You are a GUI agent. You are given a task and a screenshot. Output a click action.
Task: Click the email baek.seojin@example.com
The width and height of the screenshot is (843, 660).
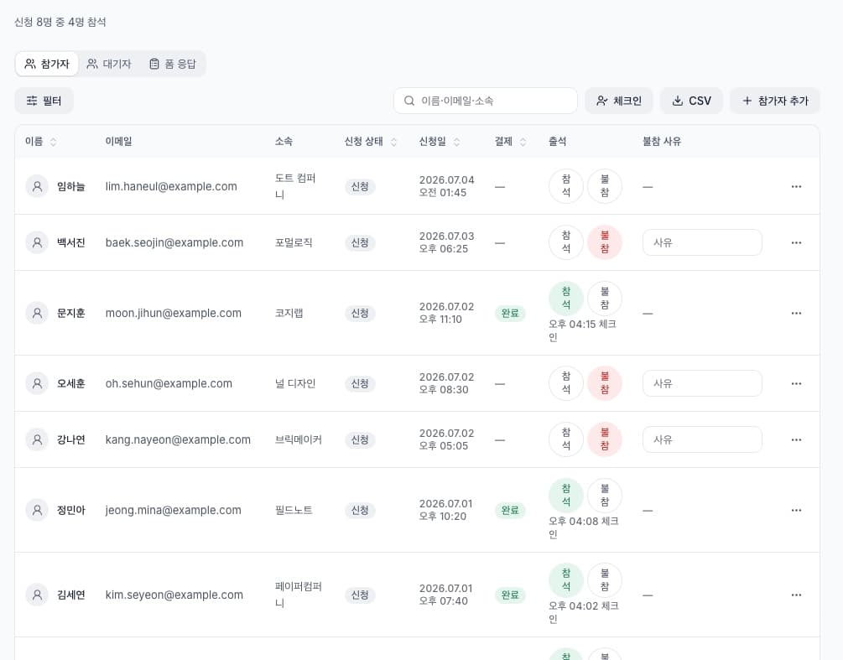[174, 242]
